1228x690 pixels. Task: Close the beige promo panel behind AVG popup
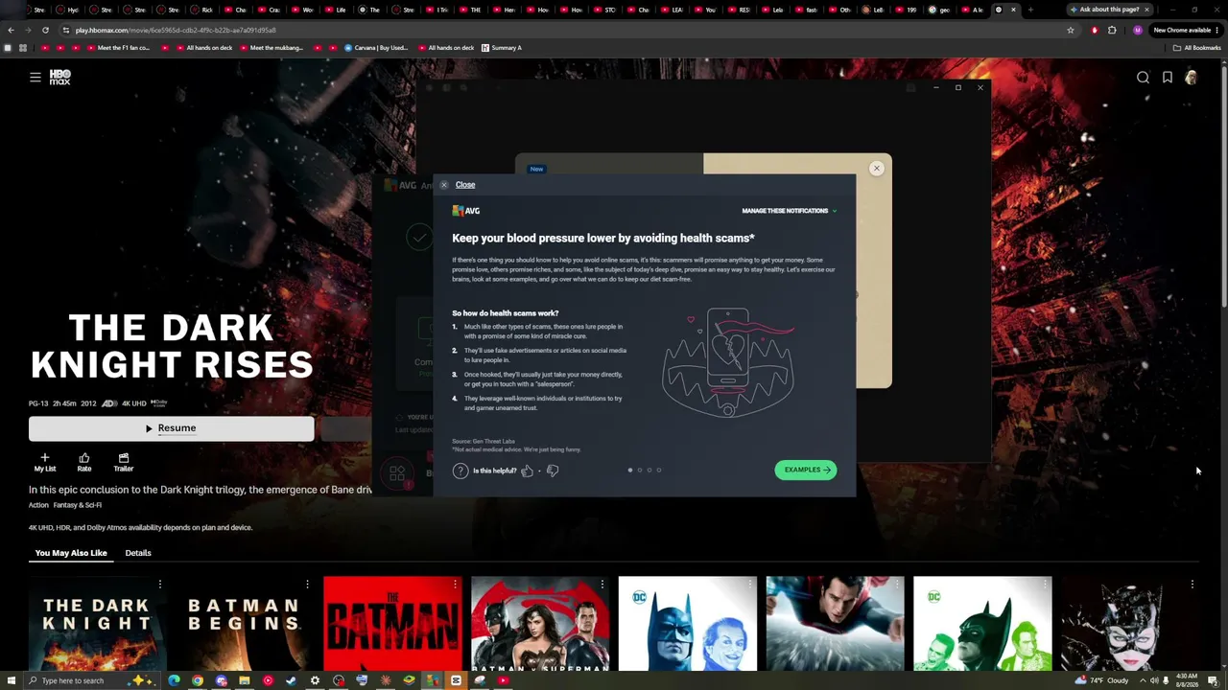click(x=876, y=169)
